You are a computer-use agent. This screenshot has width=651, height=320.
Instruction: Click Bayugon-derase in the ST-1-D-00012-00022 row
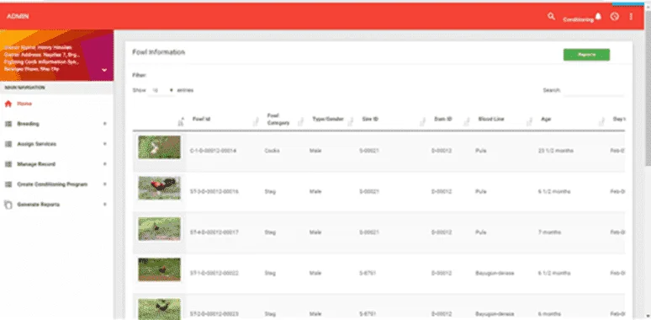tap(495, 273)
